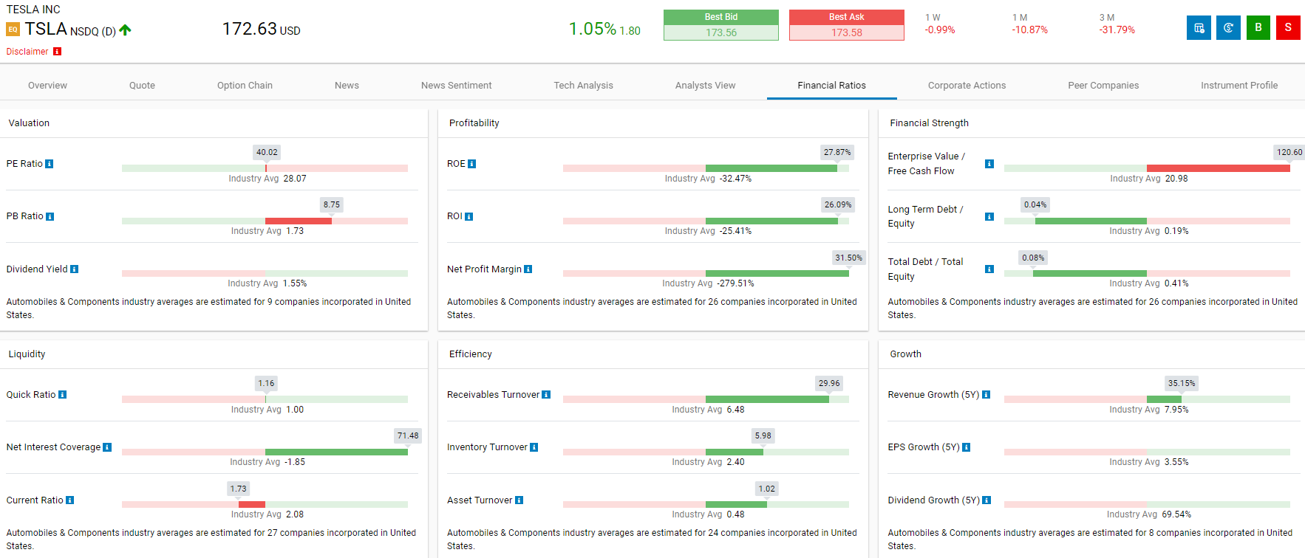Click the orange EQ equity badge icon
This screenshot has height=558, width=1305.
tap(13, 30)
